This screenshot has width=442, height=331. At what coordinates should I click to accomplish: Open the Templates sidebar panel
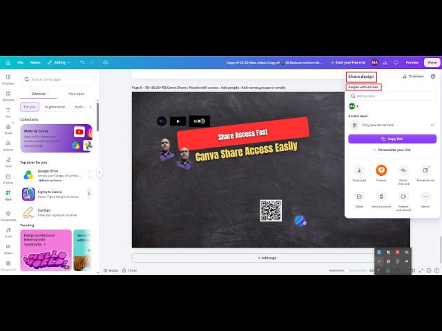8,79
